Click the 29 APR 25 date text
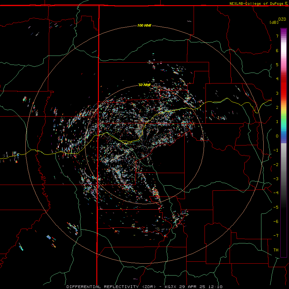The width and height of the screenshot is (289, 289). click(x=193, y=287)
